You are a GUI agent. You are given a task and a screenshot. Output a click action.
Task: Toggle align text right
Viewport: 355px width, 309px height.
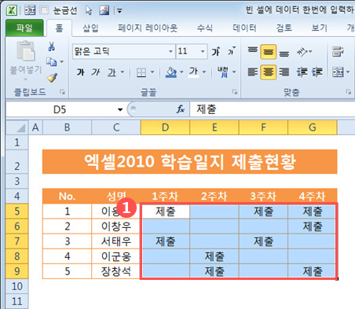pyautogui.click(x=284, y=72)
